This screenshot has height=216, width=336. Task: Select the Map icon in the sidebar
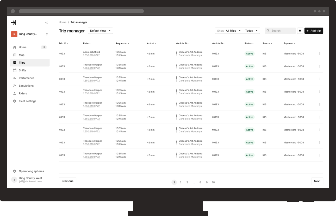point(15,55)
